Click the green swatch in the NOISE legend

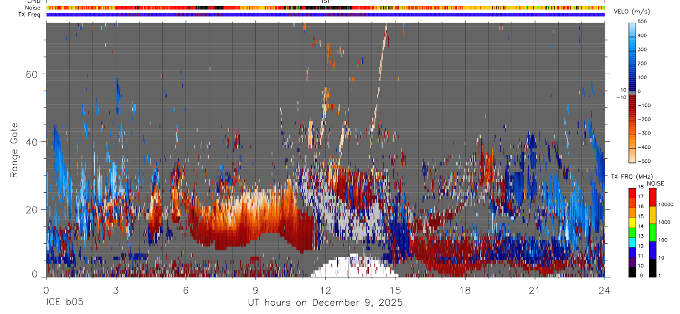click(653, 231)
